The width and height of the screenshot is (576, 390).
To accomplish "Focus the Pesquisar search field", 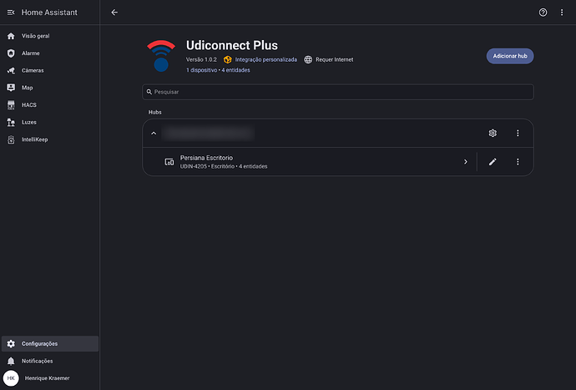I will [338, 92].
